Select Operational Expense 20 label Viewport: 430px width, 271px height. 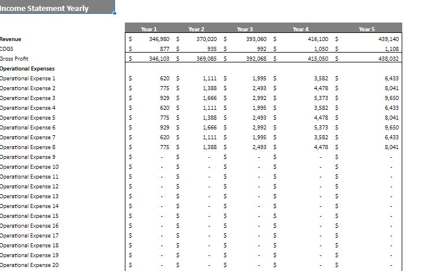[29, 265]
